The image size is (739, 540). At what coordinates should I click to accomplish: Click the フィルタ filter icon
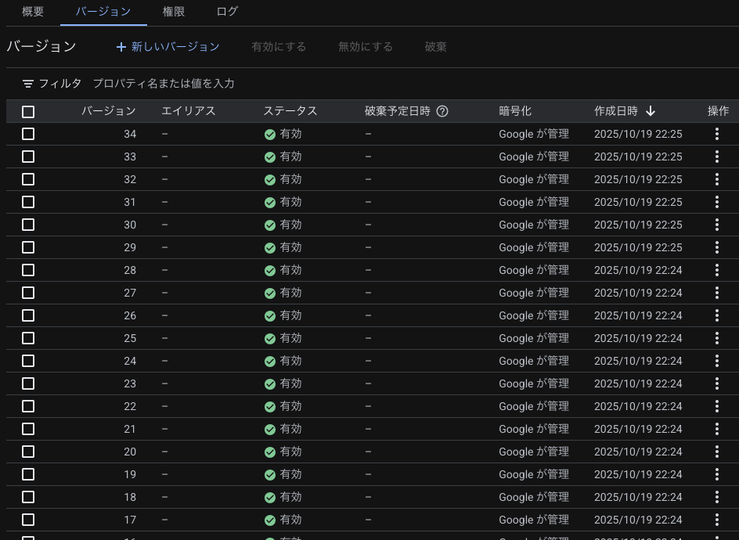point(28,84)
